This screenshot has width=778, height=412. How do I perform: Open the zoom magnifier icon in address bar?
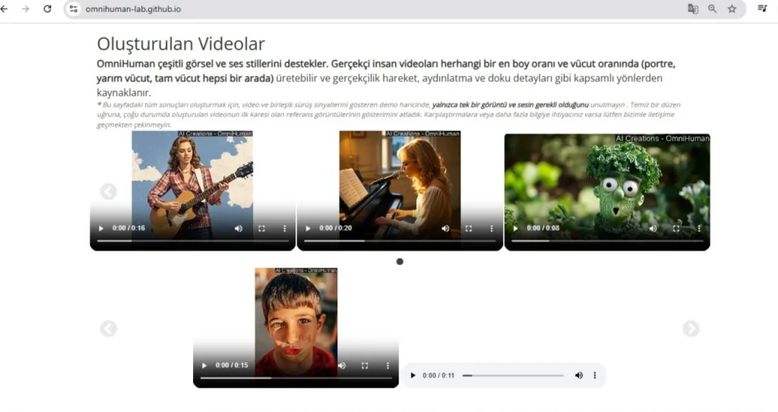(713, 9)
